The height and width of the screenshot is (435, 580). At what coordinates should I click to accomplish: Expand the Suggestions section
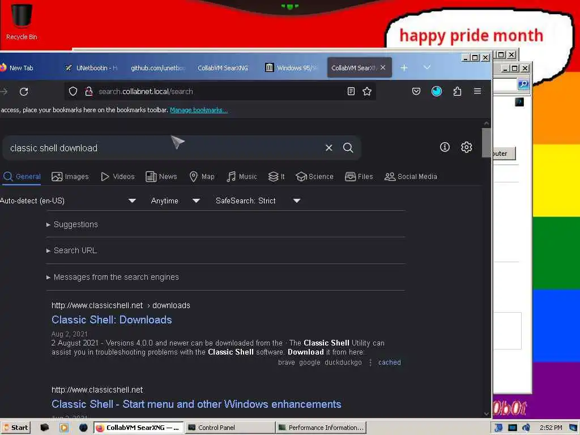pos(72,224)
